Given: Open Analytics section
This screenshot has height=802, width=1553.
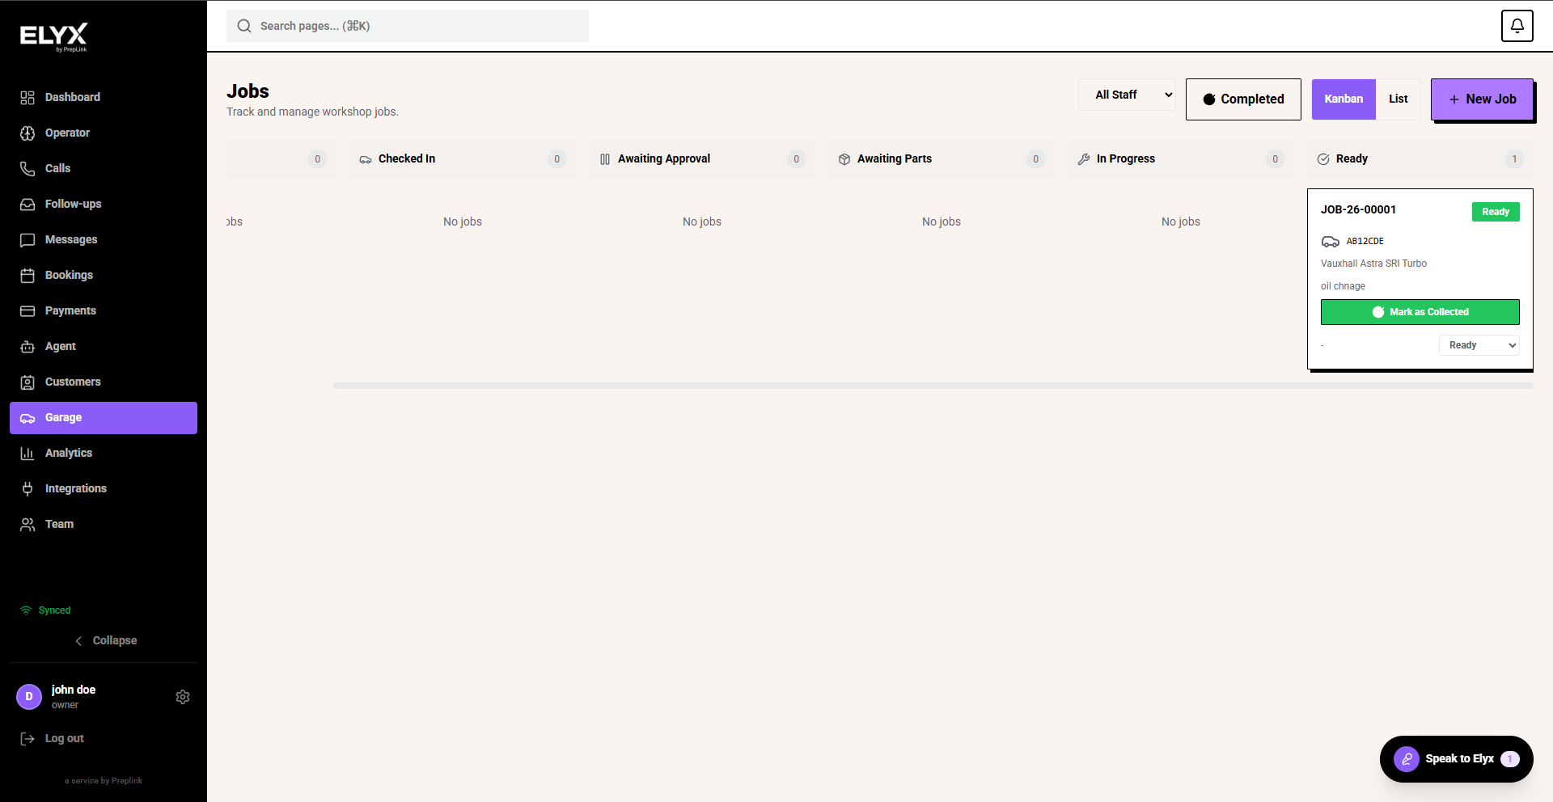Looking at the screenshot, I should point(104,453).
